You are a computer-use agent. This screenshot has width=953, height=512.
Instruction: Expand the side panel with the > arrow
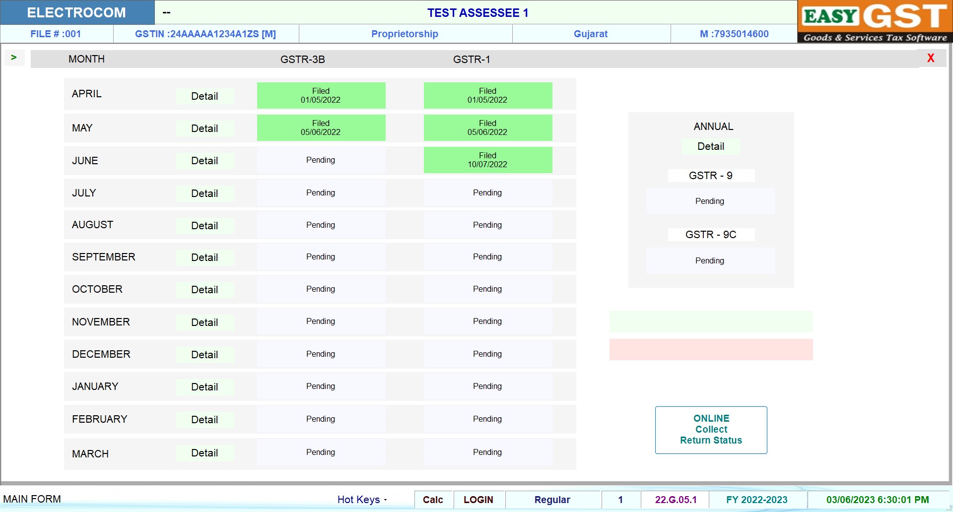point(14,58)
